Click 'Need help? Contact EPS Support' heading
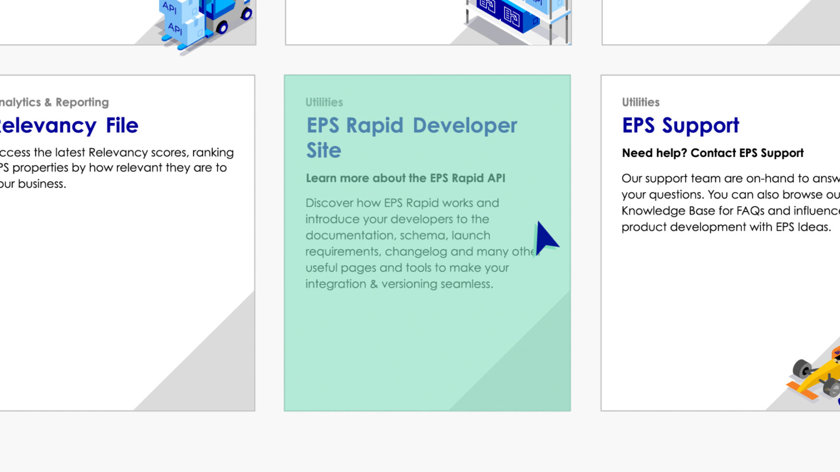This screenshot has height=472, width=840. [712, 153]
